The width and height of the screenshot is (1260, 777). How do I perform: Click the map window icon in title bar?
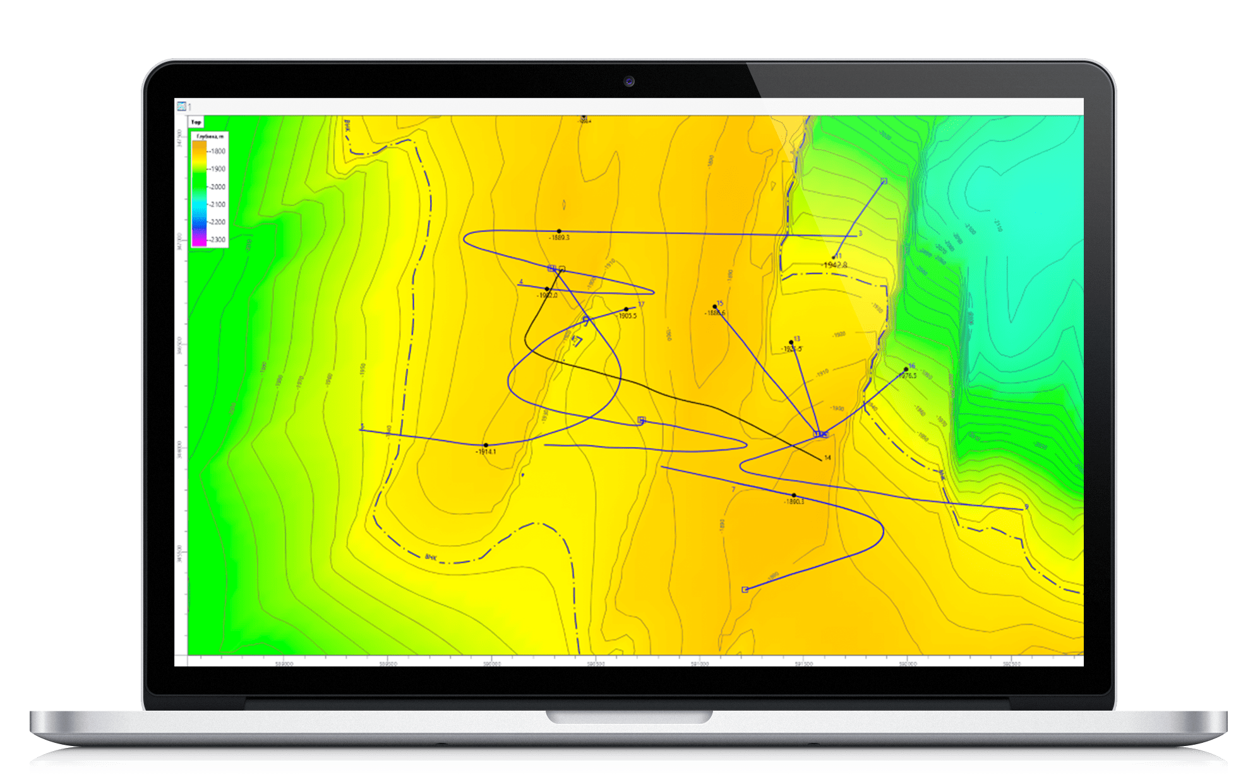(181, 106)
